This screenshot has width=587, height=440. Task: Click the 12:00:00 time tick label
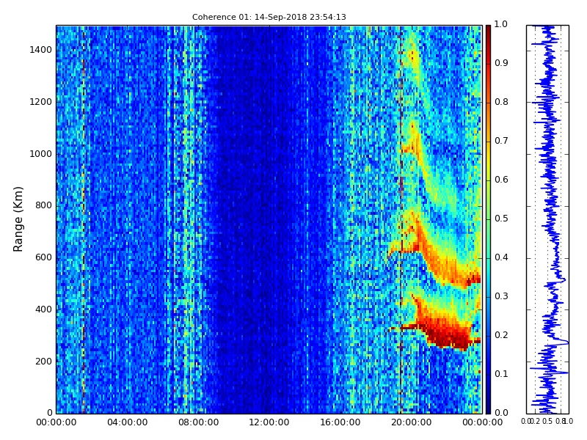269,422
